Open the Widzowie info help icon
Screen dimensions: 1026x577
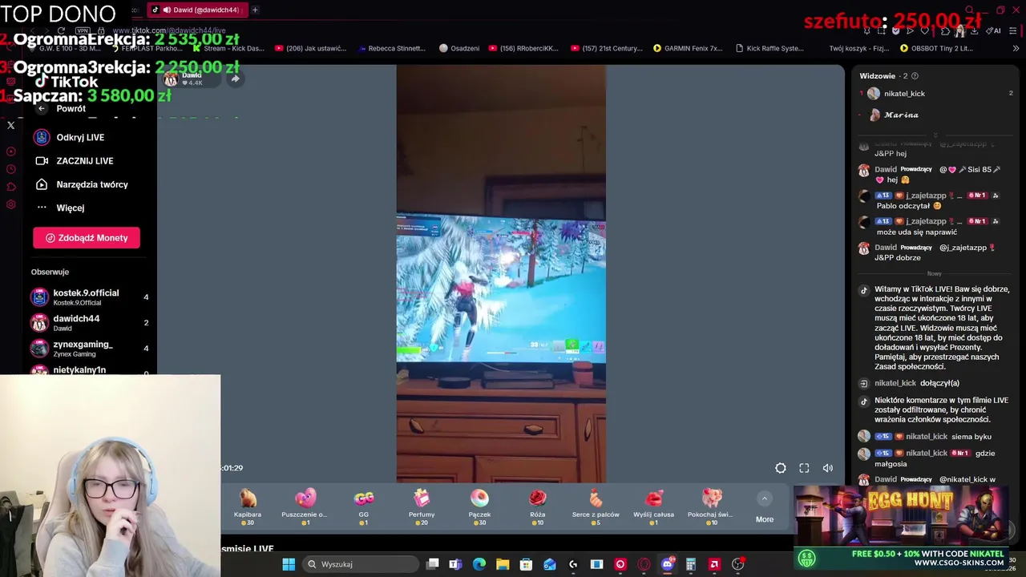click(915, 76)
